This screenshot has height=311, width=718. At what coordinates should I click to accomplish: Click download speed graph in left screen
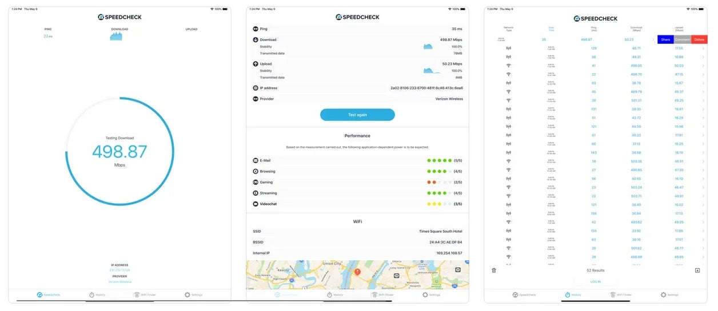coord(116,36)
